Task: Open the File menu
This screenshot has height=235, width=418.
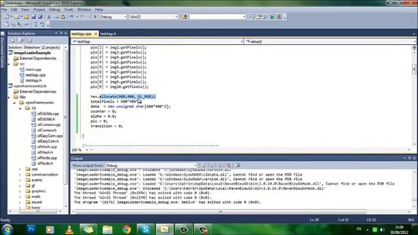Action: [4, 10]
